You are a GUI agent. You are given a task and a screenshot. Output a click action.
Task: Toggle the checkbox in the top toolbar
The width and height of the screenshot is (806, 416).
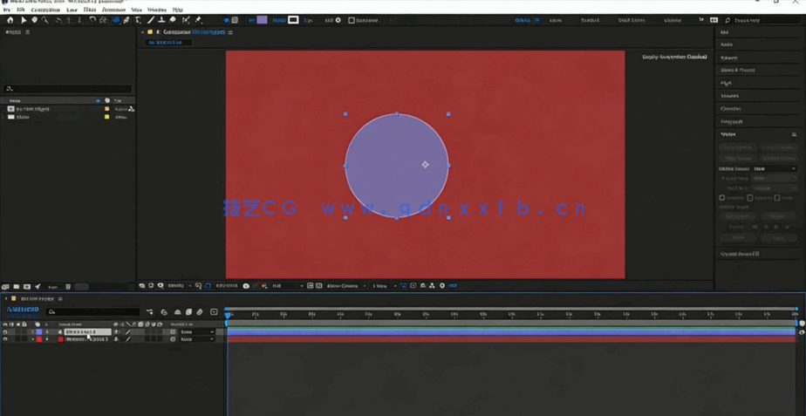(x=352, y=20)
